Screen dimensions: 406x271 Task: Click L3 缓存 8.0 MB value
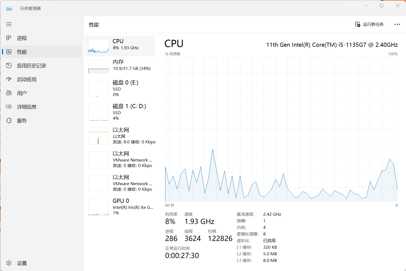click(x=270, y=260)
